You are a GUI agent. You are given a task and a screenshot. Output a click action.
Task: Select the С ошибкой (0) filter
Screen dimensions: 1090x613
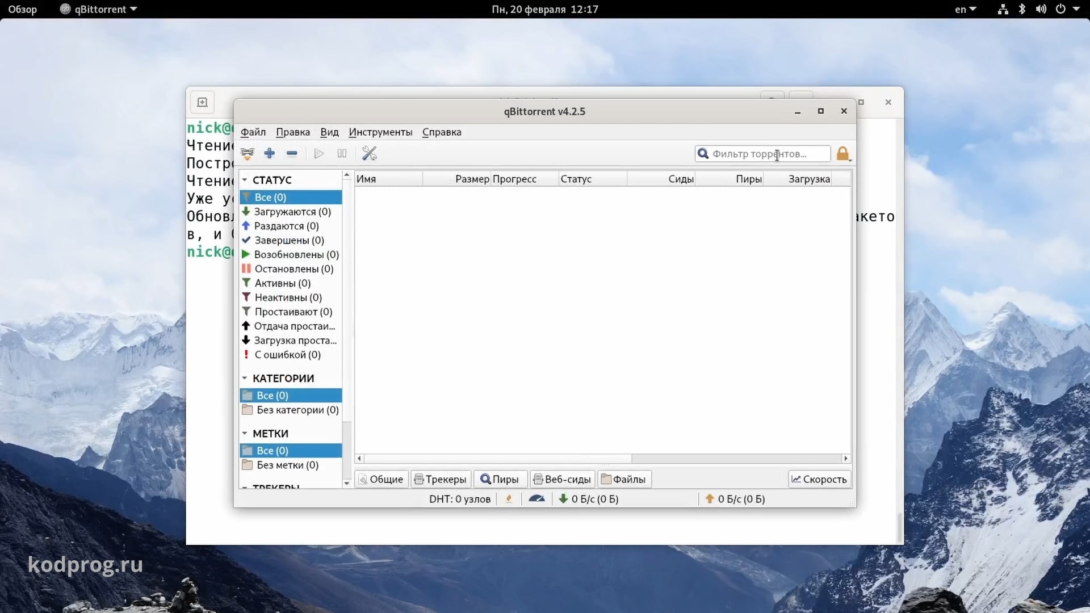[x=291, y=355]
